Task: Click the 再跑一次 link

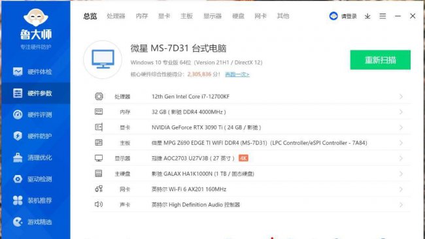Action: (x=237, y=74)
